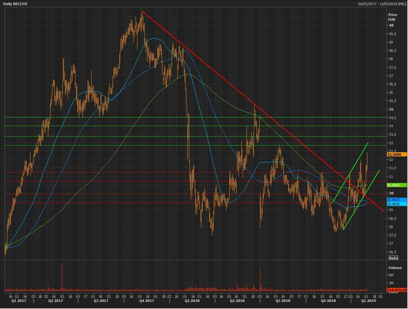Click the 40 price level on axis

tap(391, 26)
